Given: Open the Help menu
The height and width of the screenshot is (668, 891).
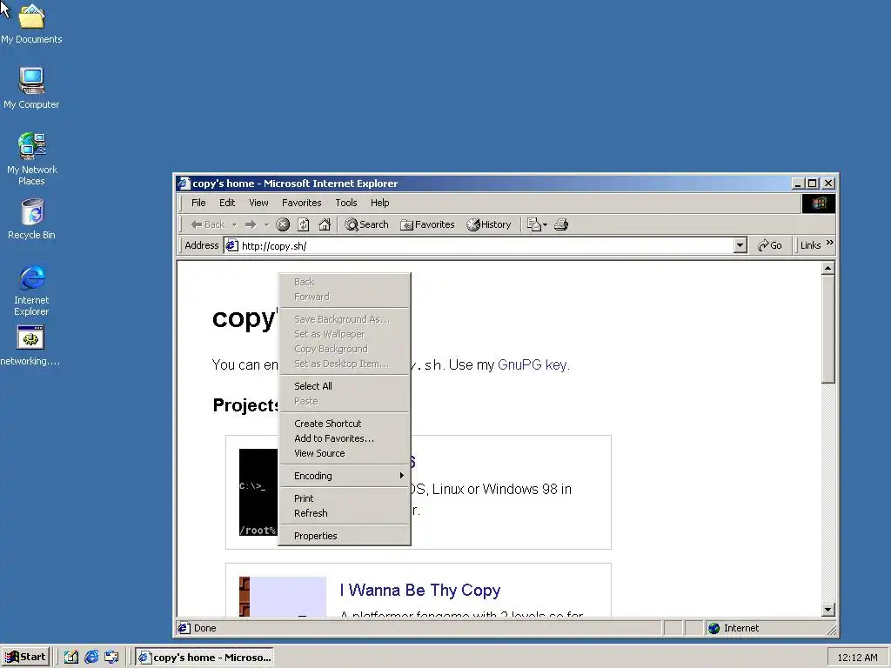Looking at the screenshot, I should 379,203.
